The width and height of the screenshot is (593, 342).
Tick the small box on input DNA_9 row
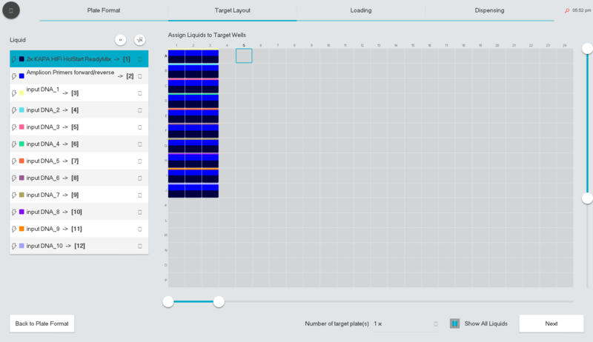[x=140, y=229]
